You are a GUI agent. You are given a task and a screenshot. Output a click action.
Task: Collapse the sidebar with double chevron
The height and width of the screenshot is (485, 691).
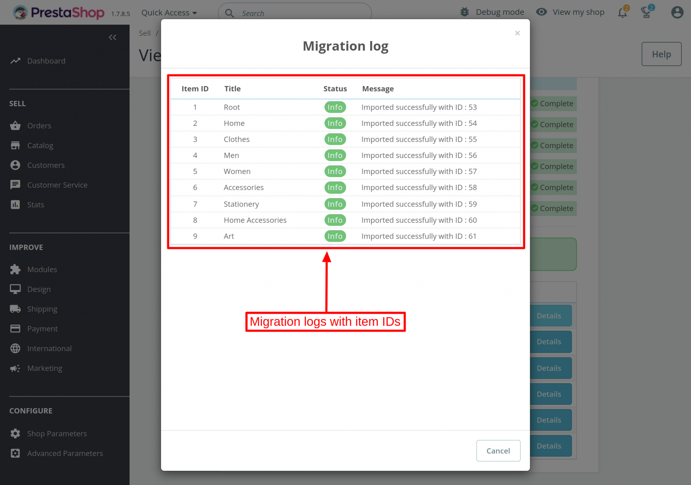pos(112,37)
